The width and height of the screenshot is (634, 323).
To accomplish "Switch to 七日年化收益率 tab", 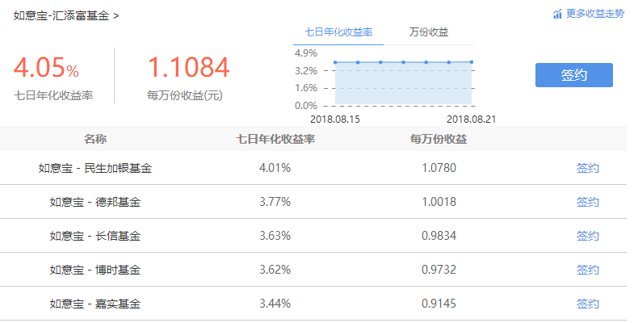I will coord(338,32).
